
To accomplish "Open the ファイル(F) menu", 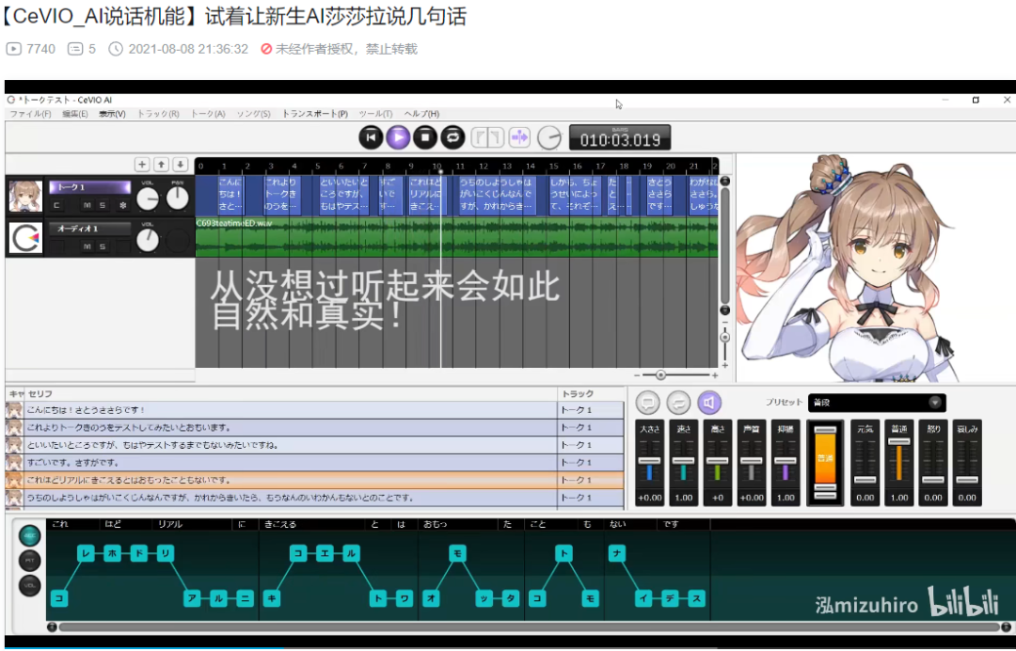I will pyautogui.click(x=30, y=114).
